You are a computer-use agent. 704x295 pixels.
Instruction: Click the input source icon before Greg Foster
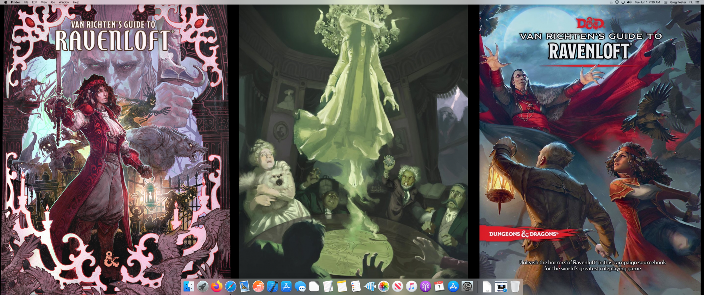pos(666,2)
